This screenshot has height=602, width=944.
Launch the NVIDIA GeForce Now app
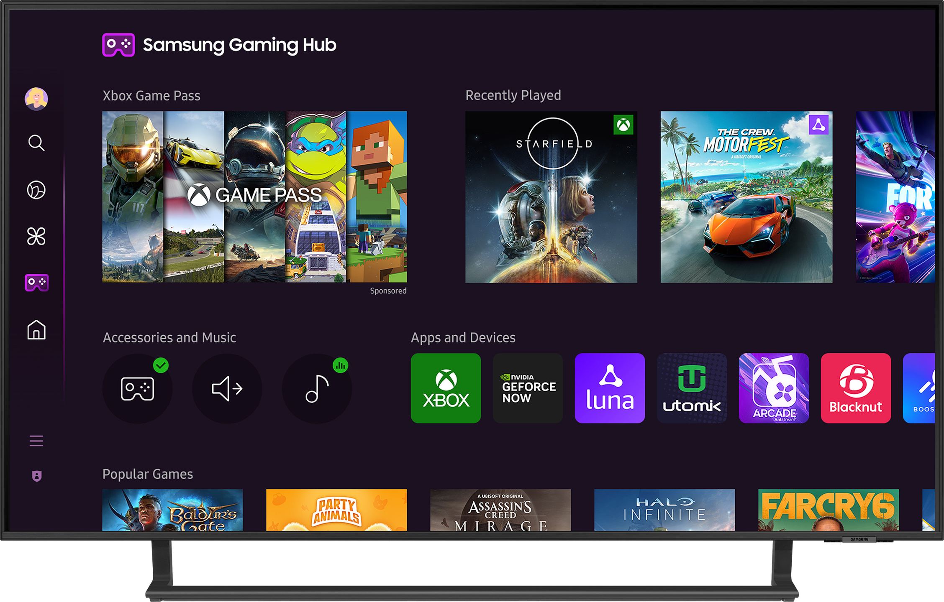click(528, 388)
